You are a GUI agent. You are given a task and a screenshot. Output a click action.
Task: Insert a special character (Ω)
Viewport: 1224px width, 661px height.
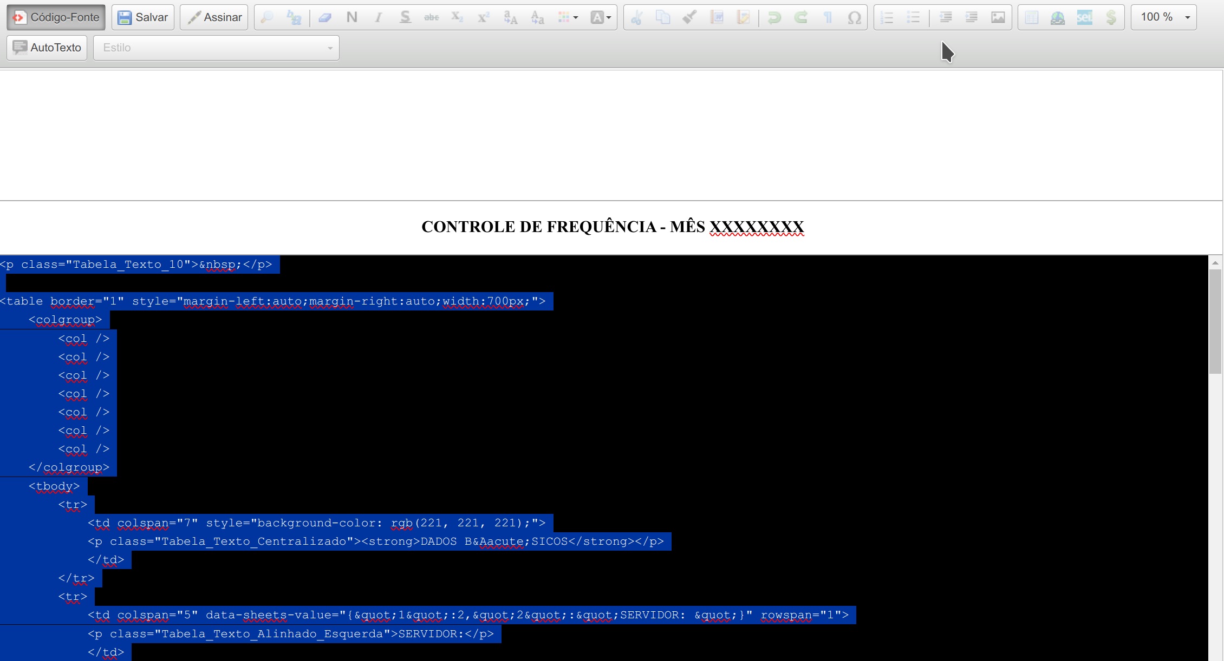(x=854, y=17)
